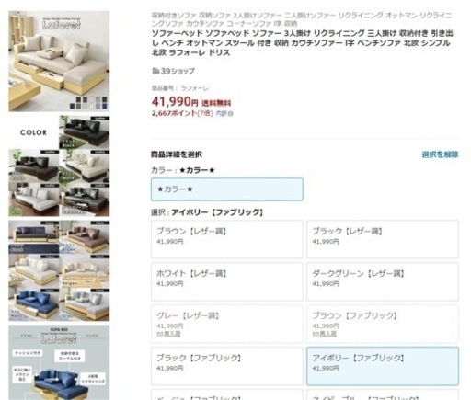Click restock notification under グレー【レザー調】
This screenshot has height=400, width=471.
(168, 334)
